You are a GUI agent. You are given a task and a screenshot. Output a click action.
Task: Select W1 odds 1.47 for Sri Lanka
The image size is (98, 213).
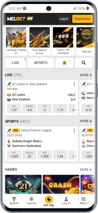pos(14,108)
